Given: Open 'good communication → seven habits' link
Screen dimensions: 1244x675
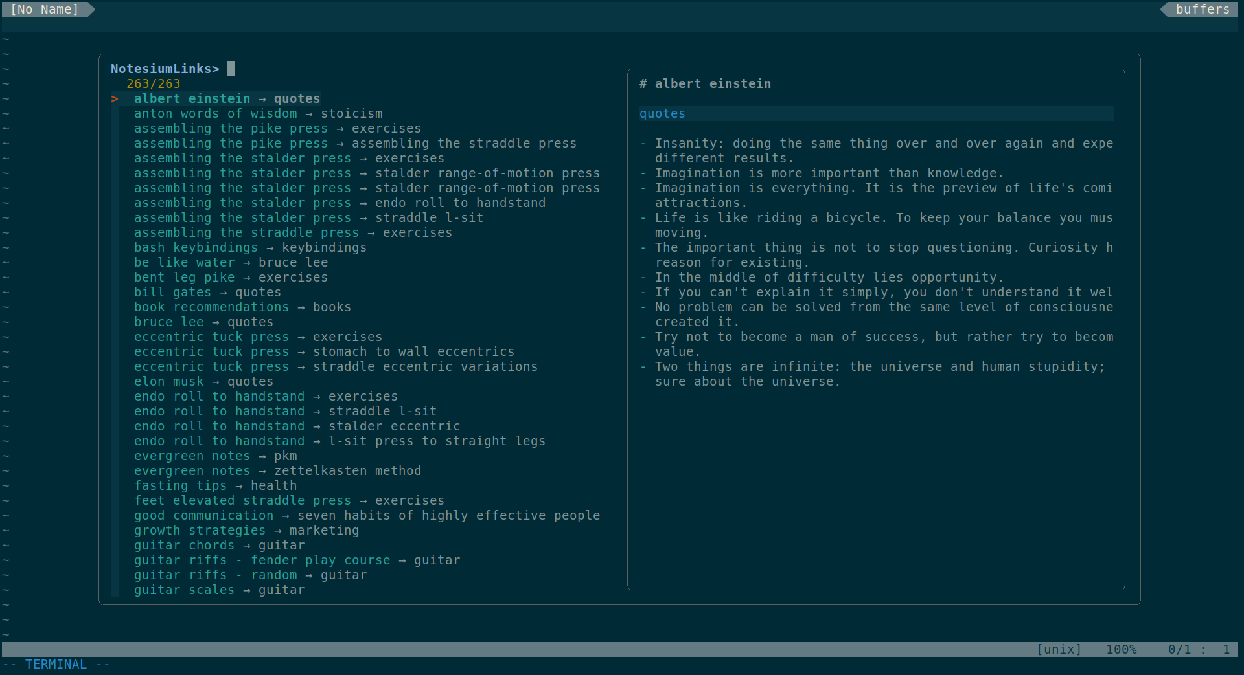Looking at the screenshot, I should click(x=367, y=515).
